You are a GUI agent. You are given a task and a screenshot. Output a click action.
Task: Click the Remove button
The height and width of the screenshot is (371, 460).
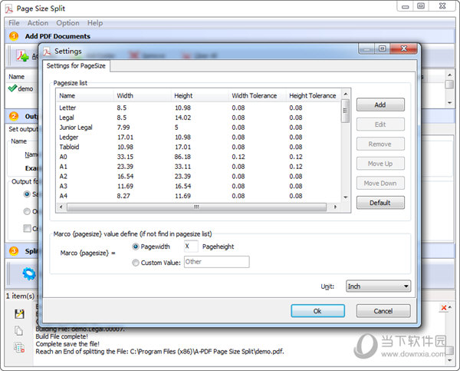[380, 144]
